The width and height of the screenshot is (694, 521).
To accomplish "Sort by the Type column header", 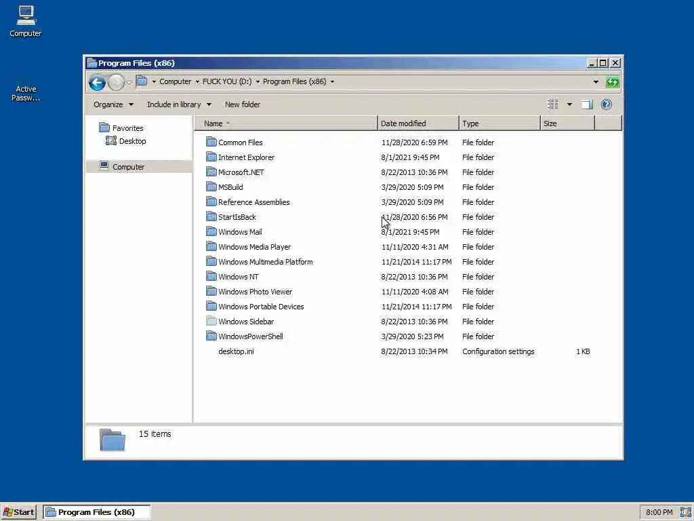I will point(499,123).
